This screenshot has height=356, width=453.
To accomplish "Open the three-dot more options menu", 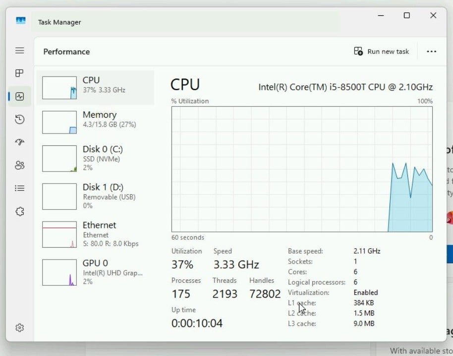I will click(x=431, y=51).
